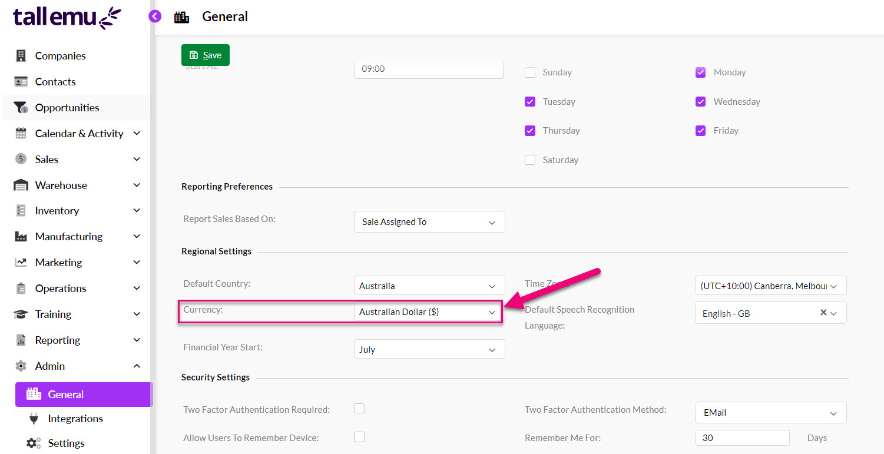Click the Operations clipboard icon
Viewport: 884px width, 454px height.
[x=21, y=289]
